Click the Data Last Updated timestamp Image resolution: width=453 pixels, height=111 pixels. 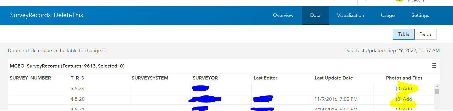coord(392,51)
